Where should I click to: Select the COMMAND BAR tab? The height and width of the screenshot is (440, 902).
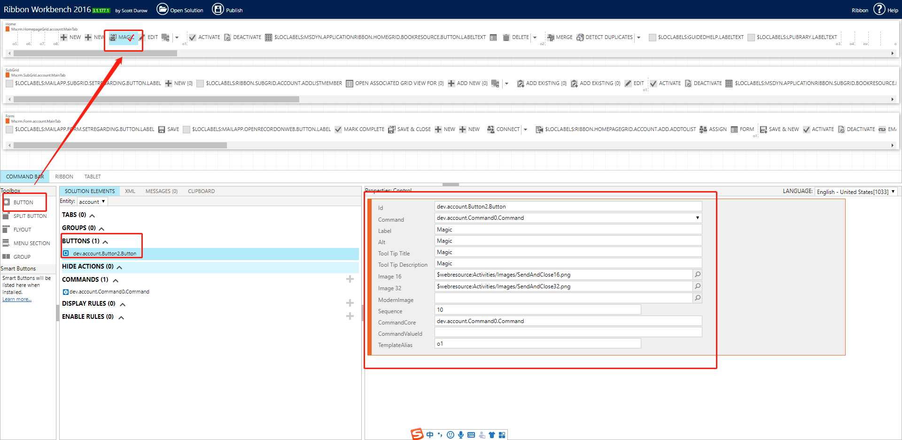(25, 177)
